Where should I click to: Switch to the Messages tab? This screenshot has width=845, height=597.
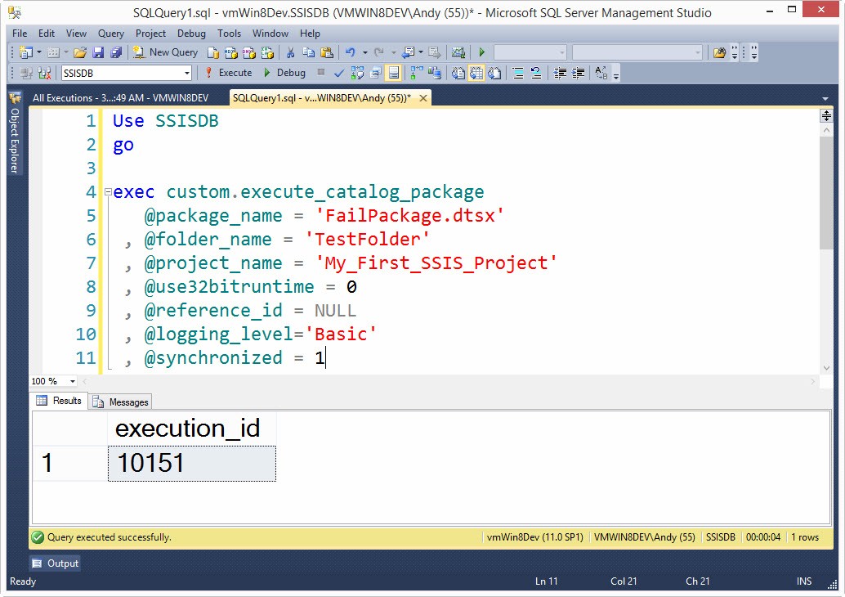(121, 402)
